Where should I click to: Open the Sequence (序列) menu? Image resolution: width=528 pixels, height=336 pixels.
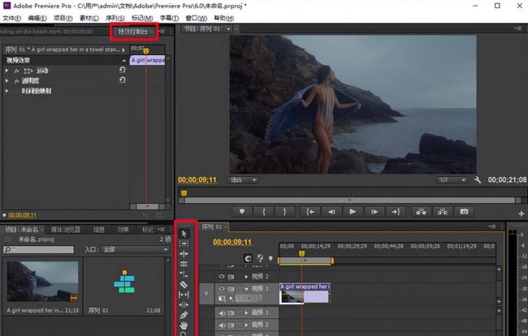coord(115,18)
